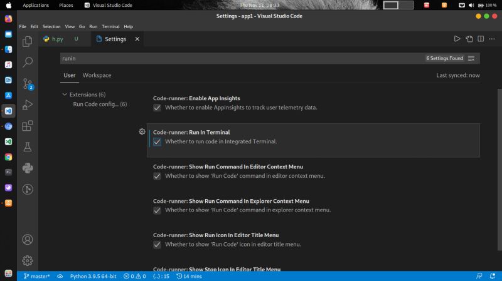Click the workspace switcher in top panel
Screen dimensions: 502x281
tap(398, 5)
